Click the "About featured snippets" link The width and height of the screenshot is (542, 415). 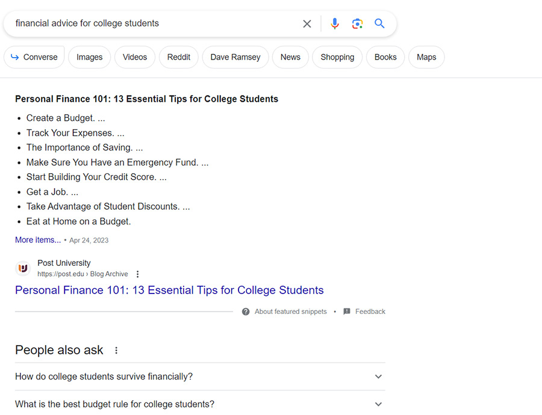tap(291, 312)
